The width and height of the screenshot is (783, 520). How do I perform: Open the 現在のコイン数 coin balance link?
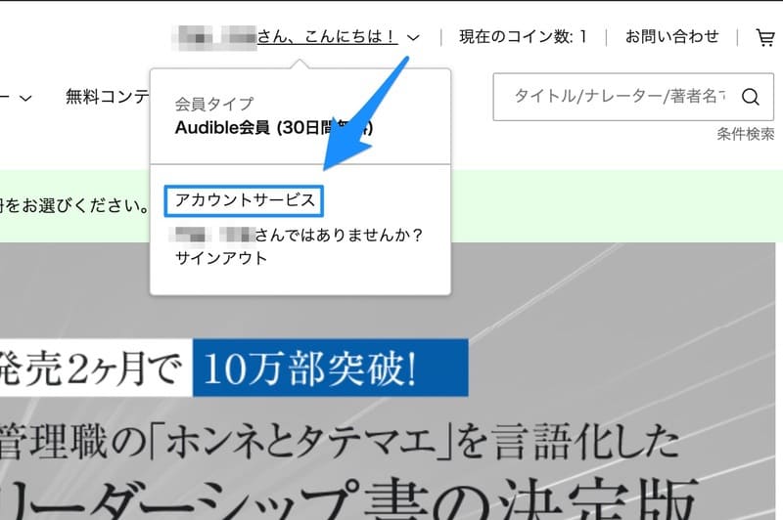pos(523,37)
